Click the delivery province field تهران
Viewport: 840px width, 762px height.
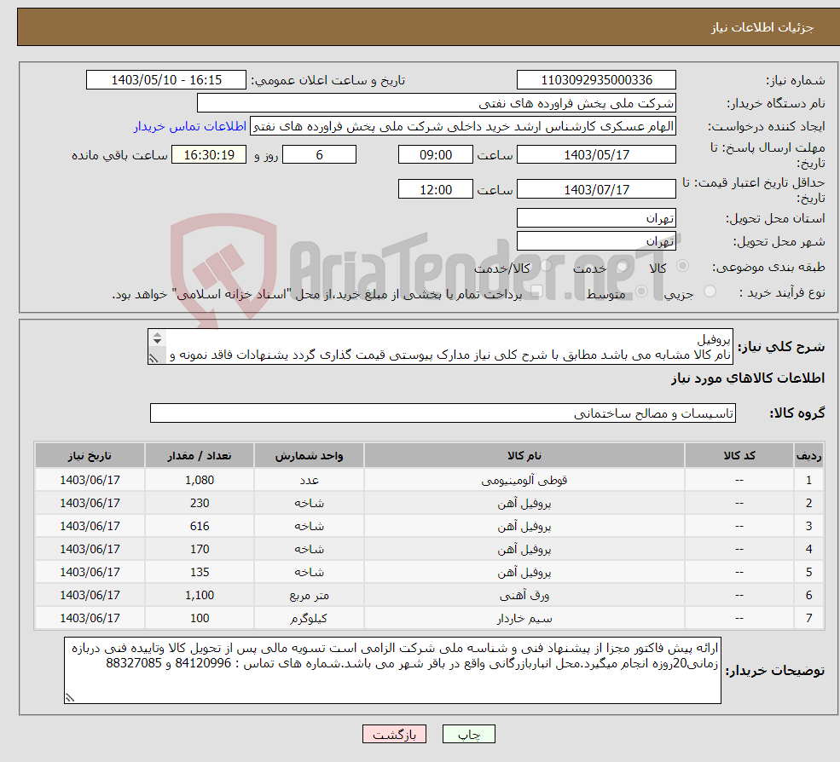point(596,218)
